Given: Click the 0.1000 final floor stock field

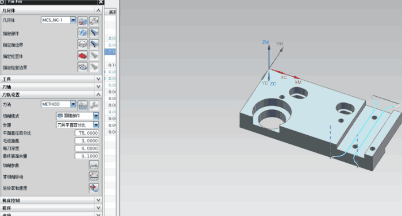Looking at the screenshot, I should 87,156.
